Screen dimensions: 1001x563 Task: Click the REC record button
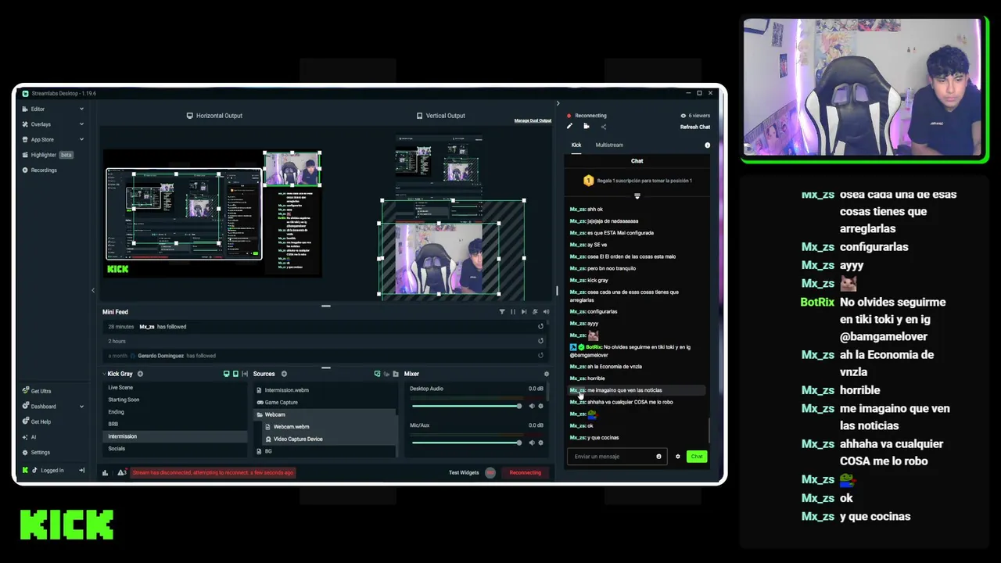pos(490,472)
